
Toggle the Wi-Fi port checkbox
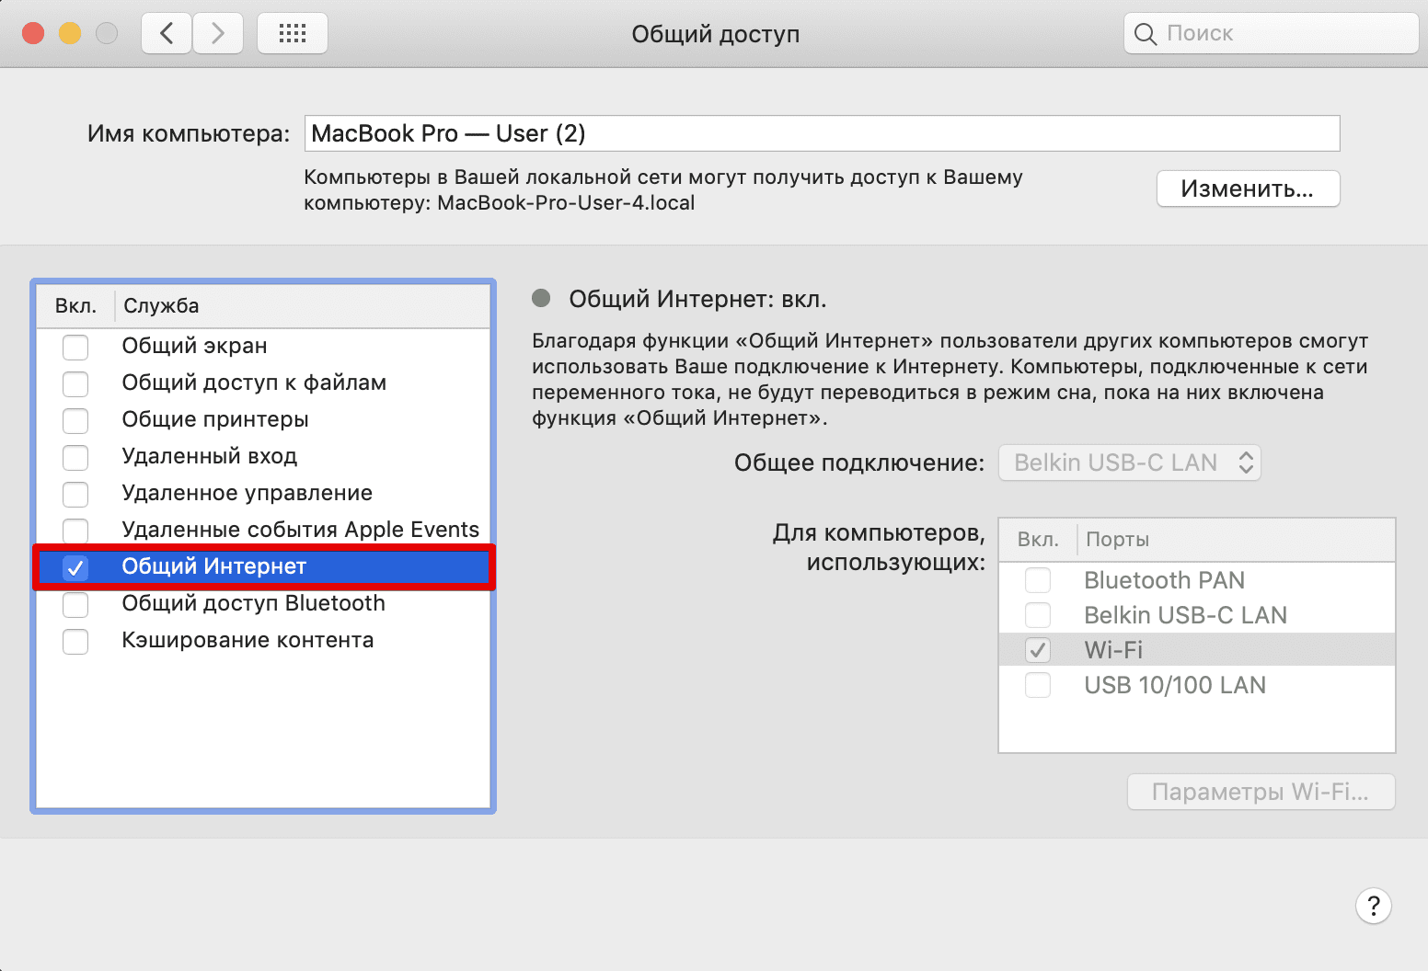point(1038,650)
